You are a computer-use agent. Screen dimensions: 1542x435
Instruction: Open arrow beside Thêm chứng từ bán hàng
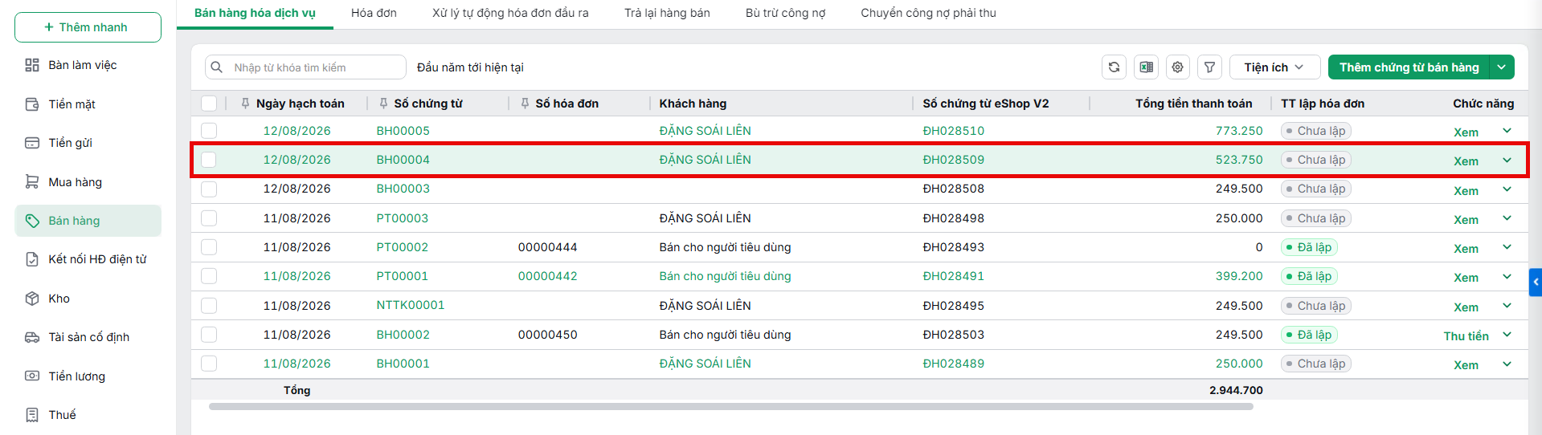pyautogui.click(x=1502, y=67)
